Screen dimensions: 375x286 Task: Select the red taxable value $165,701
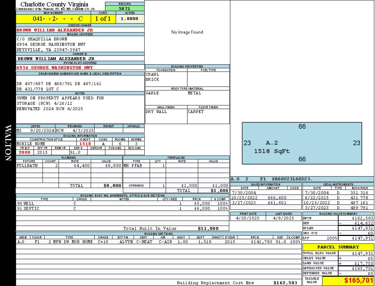(358, 281)
